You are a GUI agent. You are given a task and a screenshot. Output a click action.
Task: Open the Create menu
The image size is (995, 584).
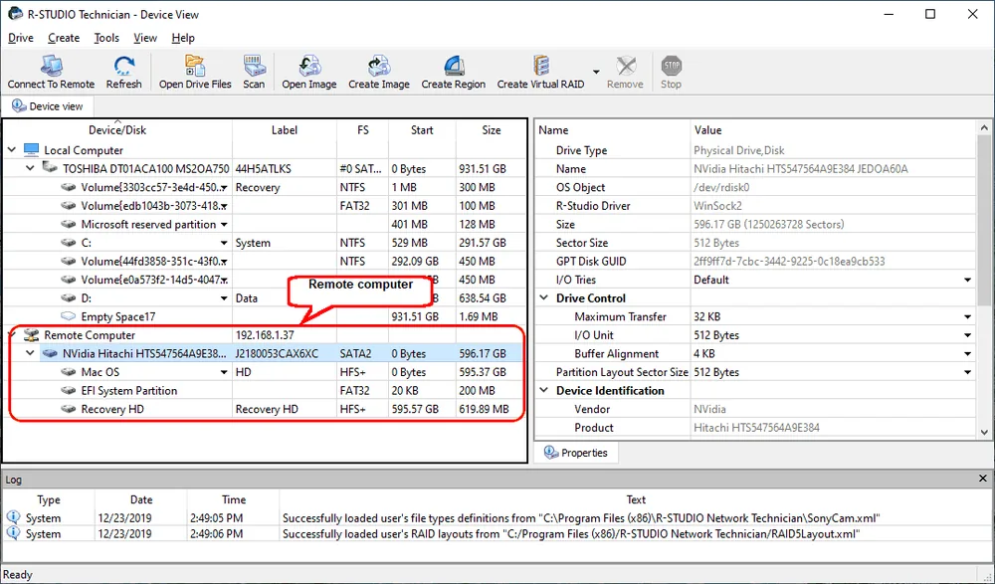pos(64,38)
